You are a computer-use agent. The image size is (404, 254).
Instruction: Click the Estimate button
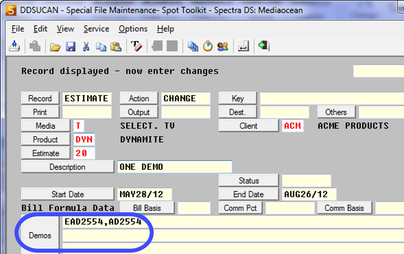[46, 153]
